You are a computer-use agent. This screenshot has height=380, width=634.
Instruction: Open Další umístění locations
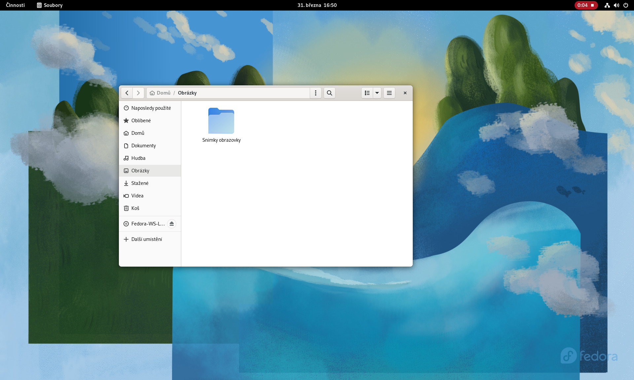pyautogui.click(x=147, y=239)
